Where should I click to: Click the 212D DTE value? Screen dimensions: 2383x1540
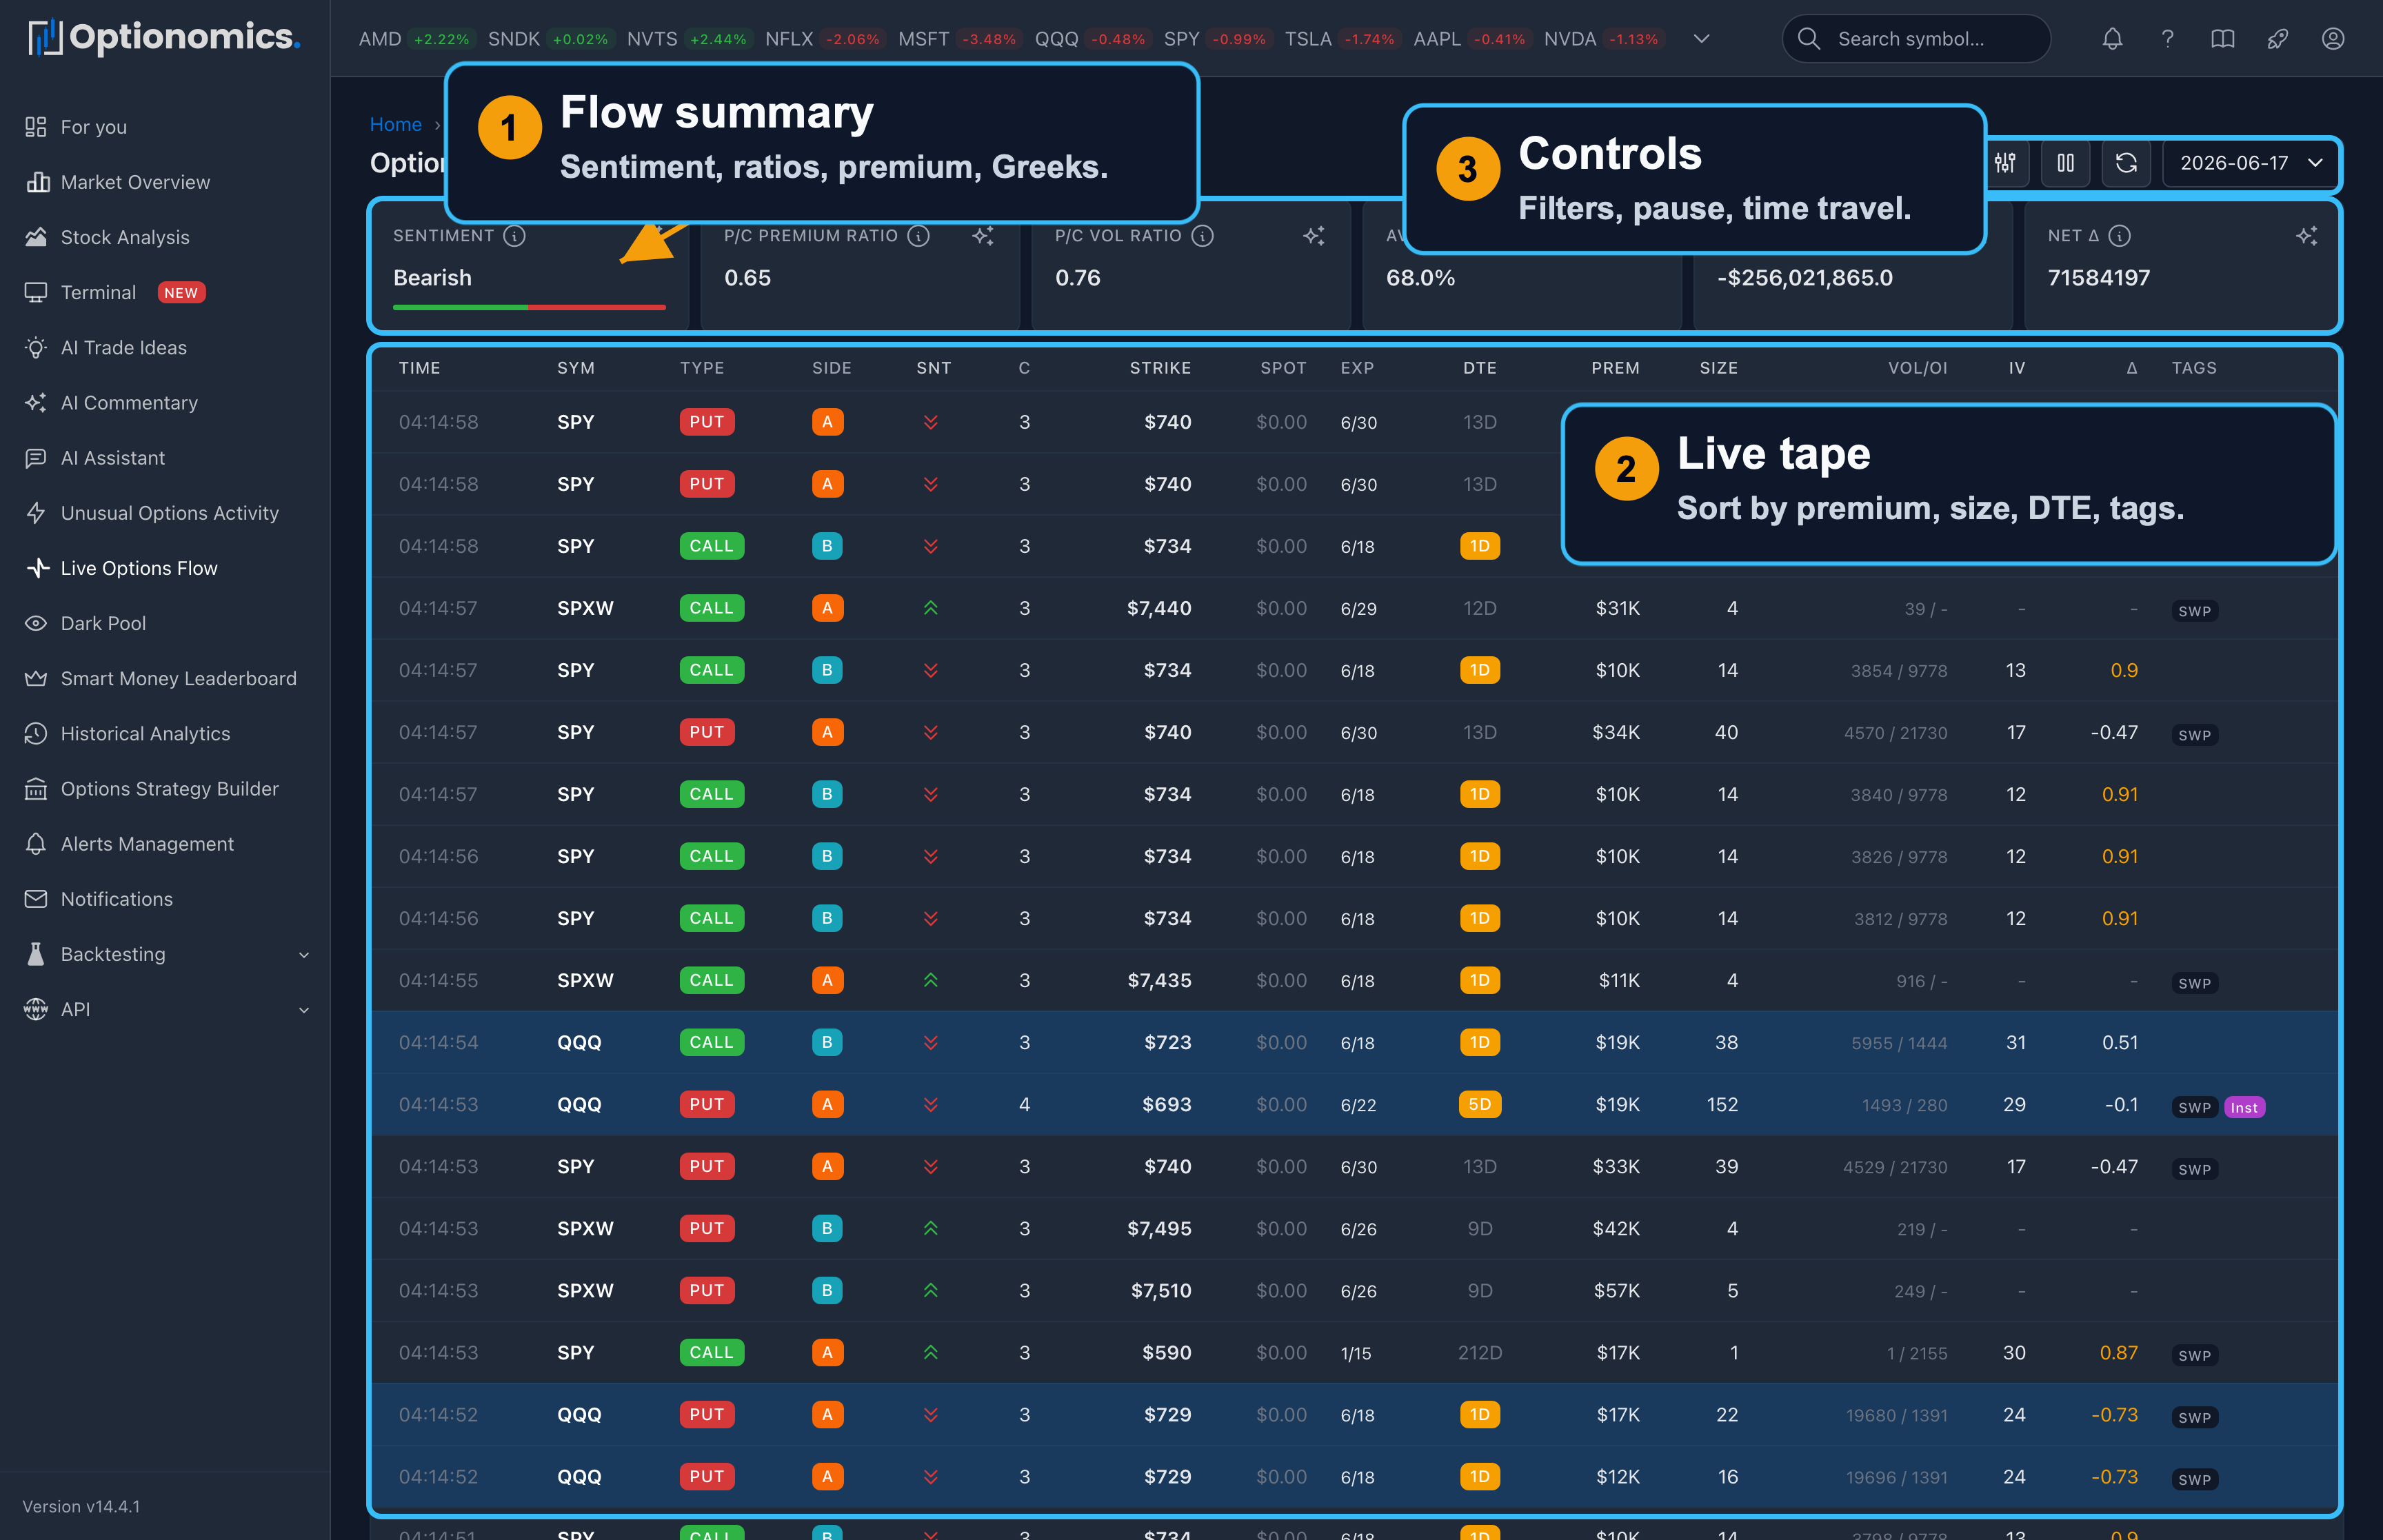(1480, 1353)
